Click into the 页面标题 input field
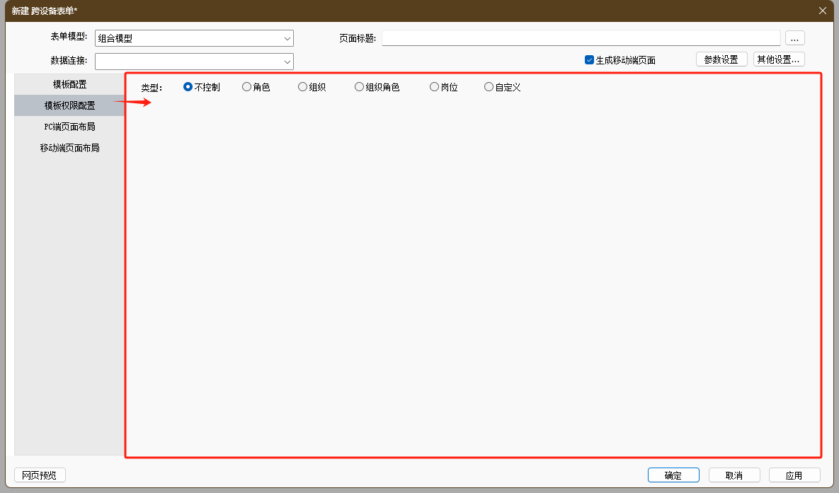The image size is (839, 493). (x=581, y=38)
